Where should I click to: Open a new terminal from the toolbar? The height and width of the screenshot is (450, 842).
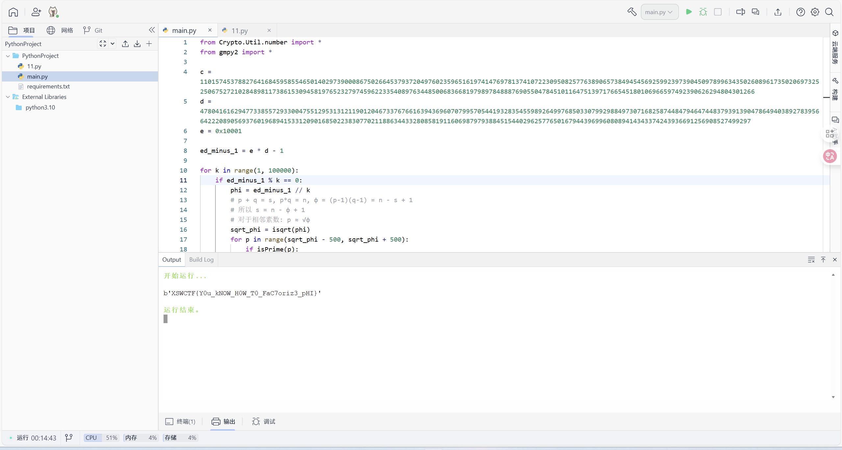click(740, 12)
